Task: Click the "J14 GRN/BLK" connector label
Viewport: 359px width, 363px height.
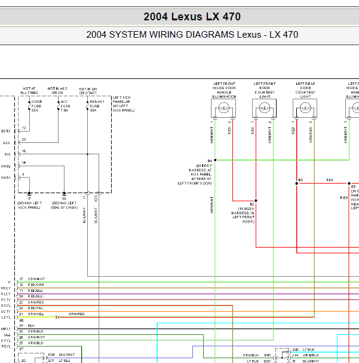Action: click(x=305, y=355)
